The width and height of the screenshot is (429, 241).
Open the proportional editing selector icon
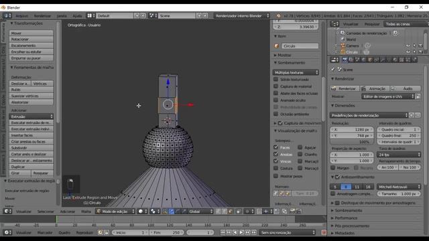tap(249, 212)
